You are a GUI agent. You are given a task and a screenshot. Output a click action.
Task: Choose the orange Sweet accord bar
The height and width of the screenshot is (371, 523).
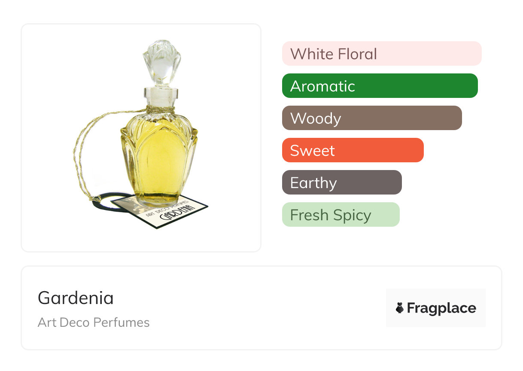[353, 150]
